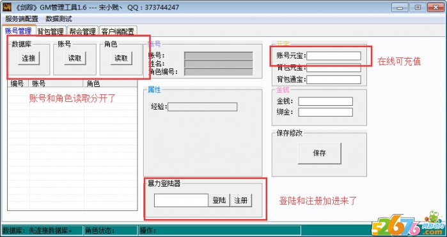Viewport: 447px width, 237px height.
Task: Click status bar text 先连接数据库
Action: point(51,231)
